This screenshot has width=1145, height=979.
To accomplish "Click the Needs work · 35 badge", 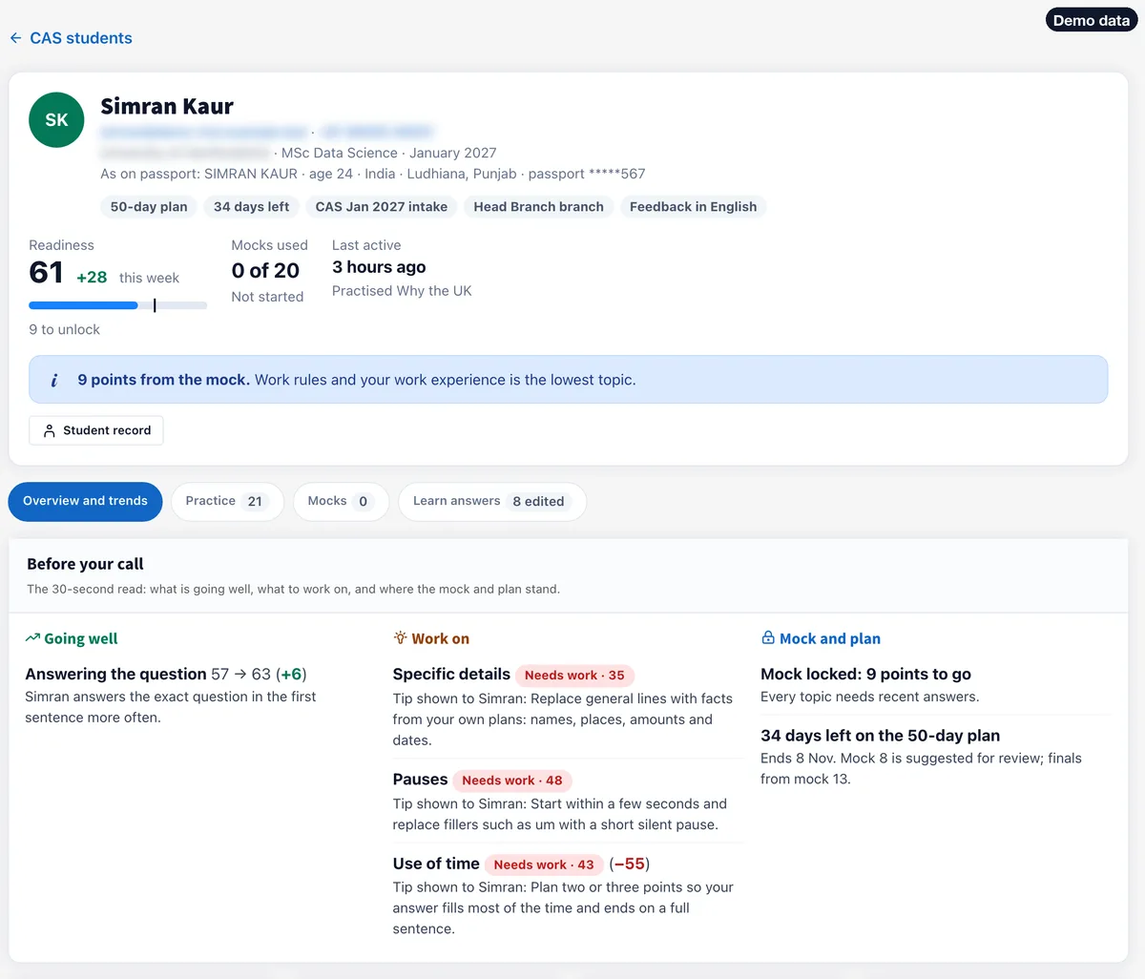I will coord(574,676).
